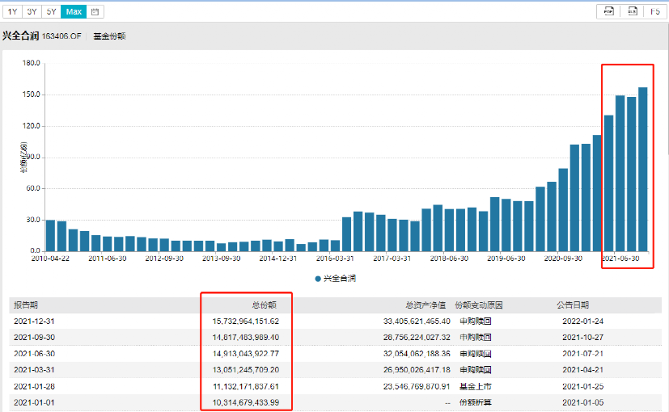The width and height of the screenshot is (669, 412).
Task: Open the calendar date picker icon
Action: [x=95, y=12]
